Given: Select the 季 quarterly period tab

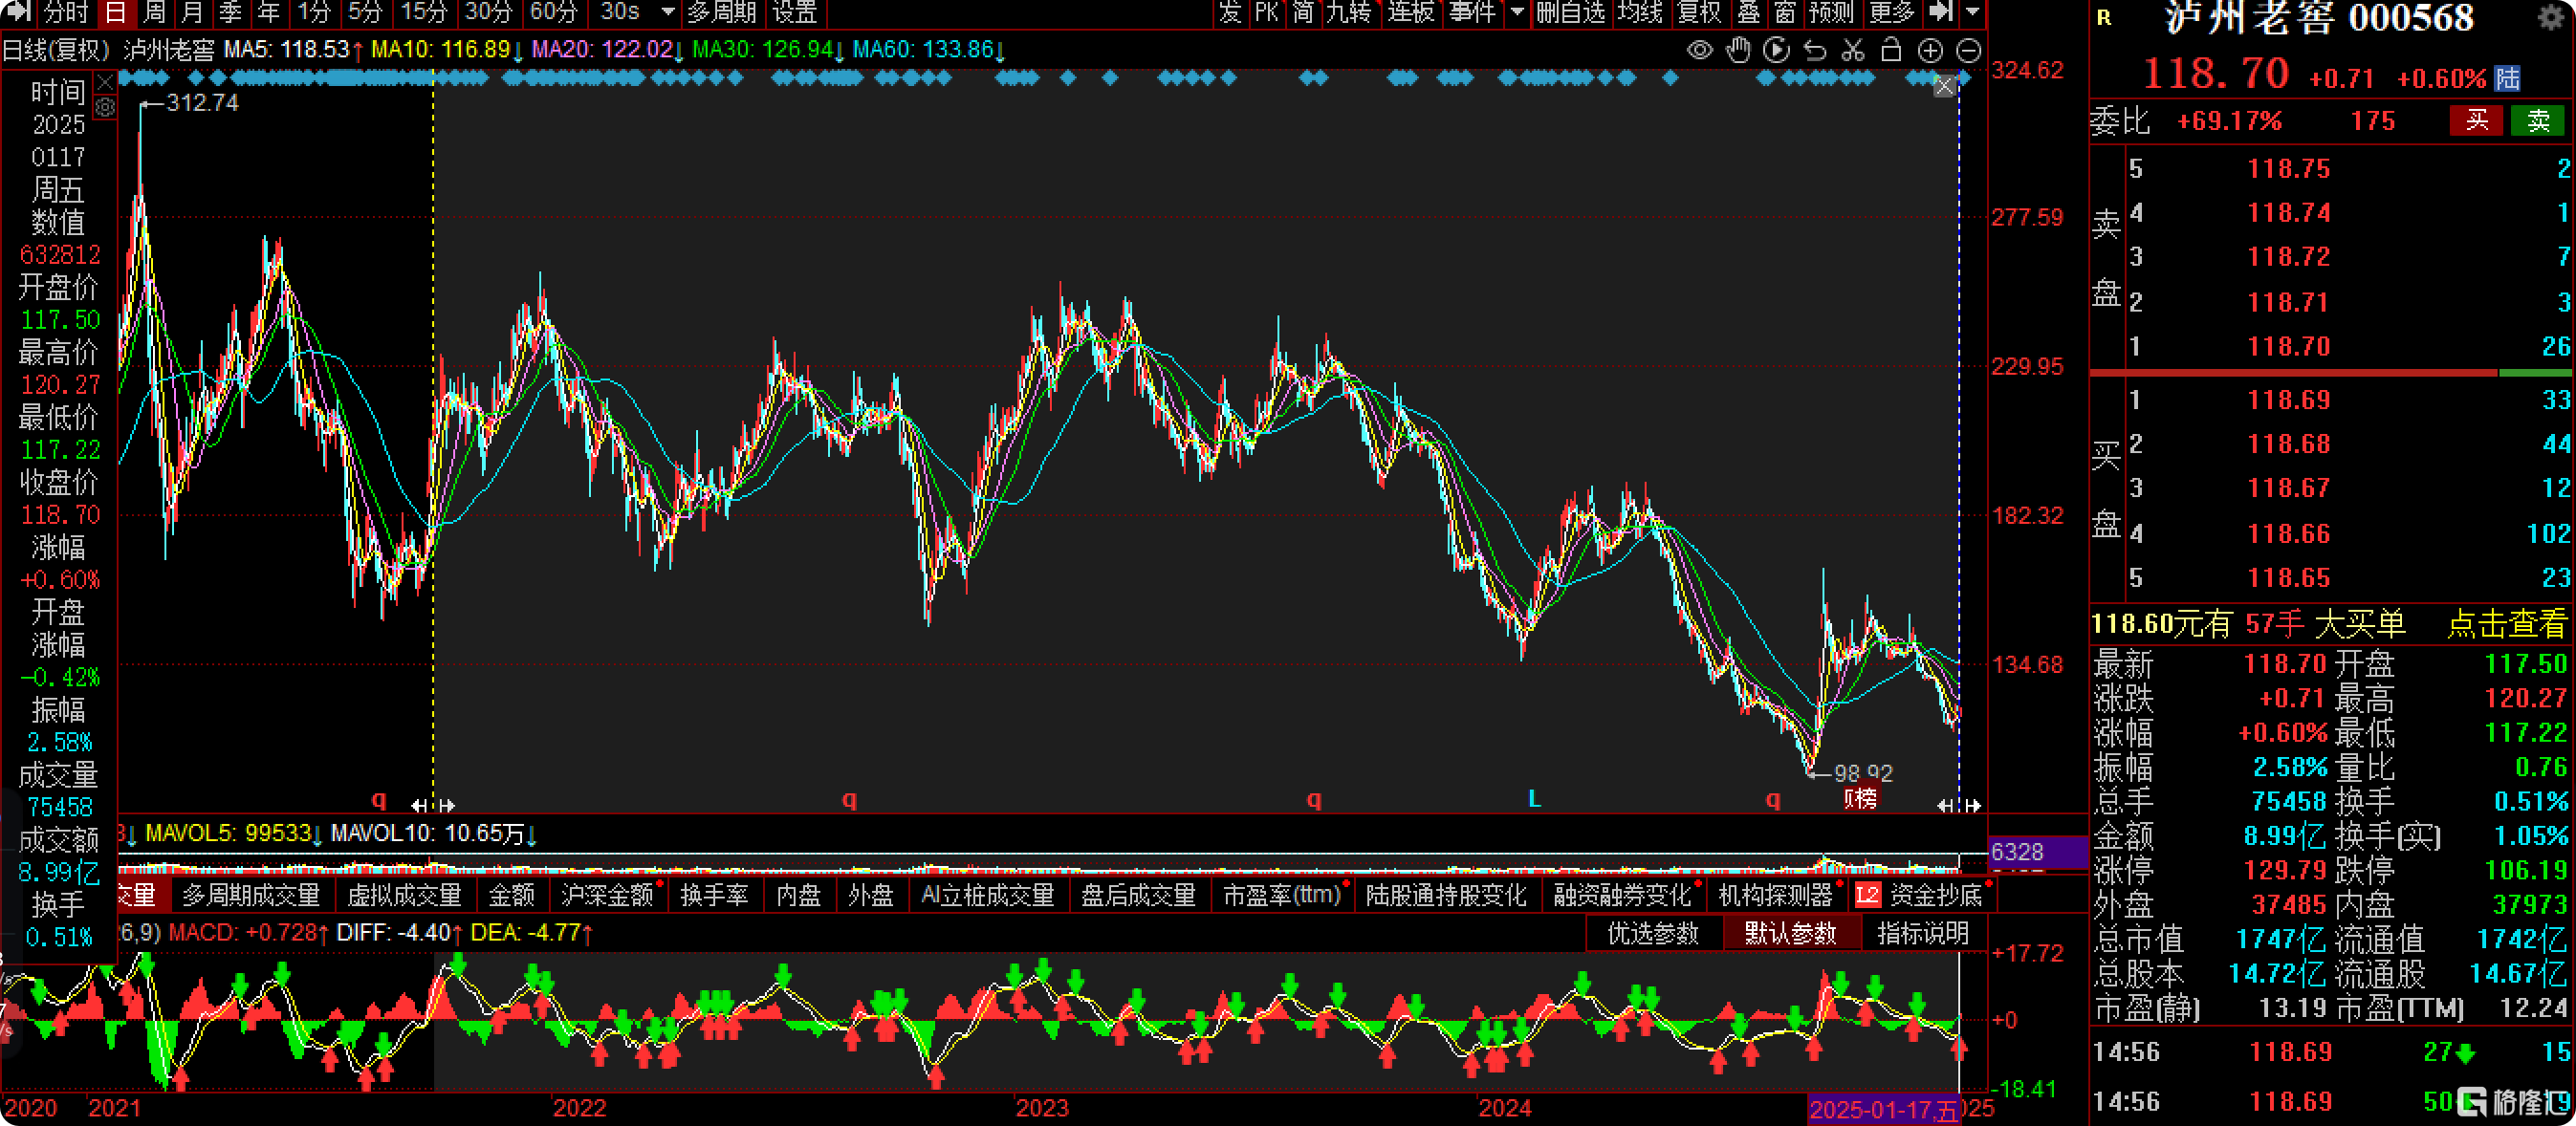Looking at the screenshot, I should [230, 12].
